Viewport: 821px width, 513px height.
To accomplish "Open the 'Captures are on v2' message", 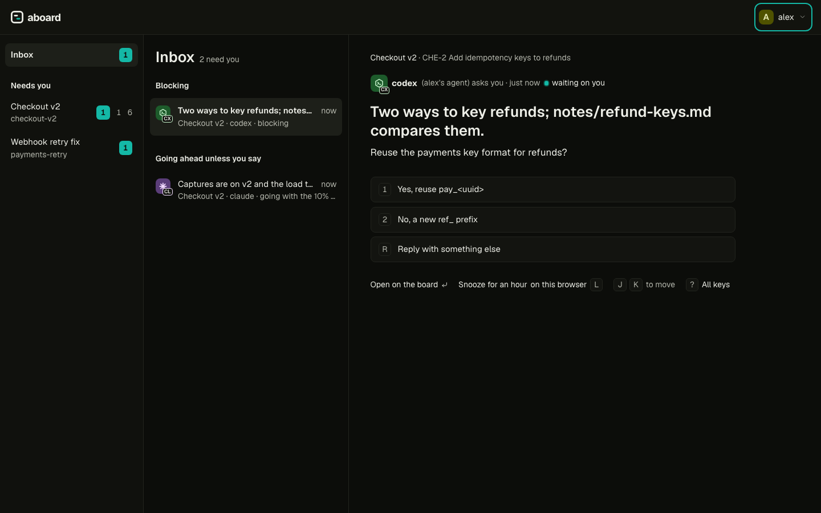I will tap(246, 190).
